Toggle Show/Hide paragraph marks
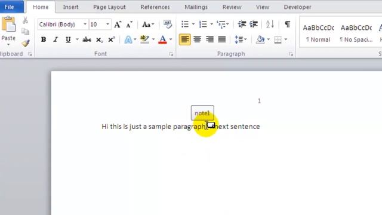This screenshot has width=382, height=215. point(288,24)
